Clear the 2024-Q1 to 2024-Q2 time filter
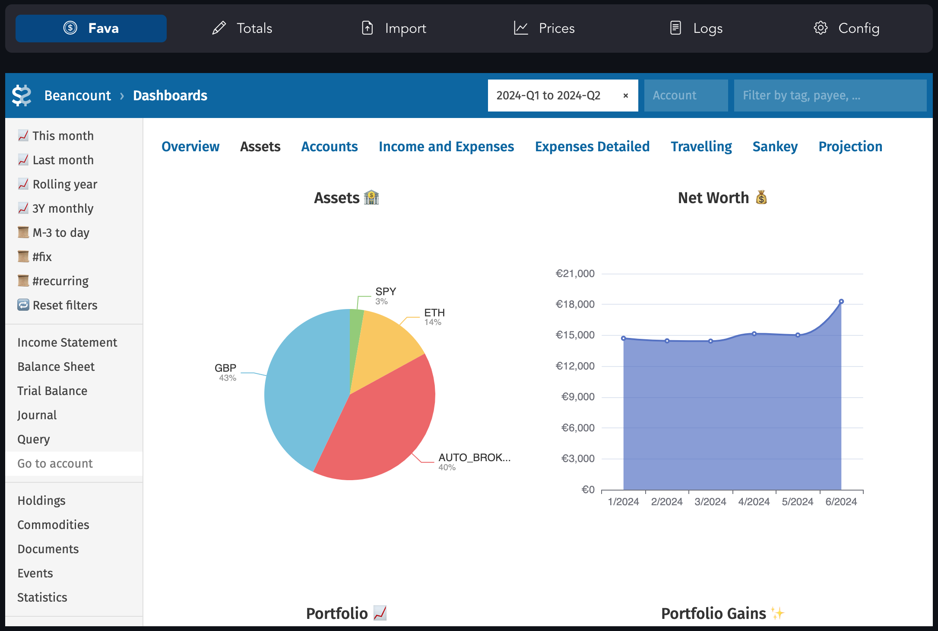938x631 pixels. pos(625,96)
